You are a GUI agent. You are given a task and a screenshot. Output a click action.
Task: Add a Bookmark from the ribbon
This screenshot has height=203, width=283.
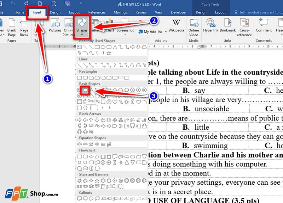[228, 25]
